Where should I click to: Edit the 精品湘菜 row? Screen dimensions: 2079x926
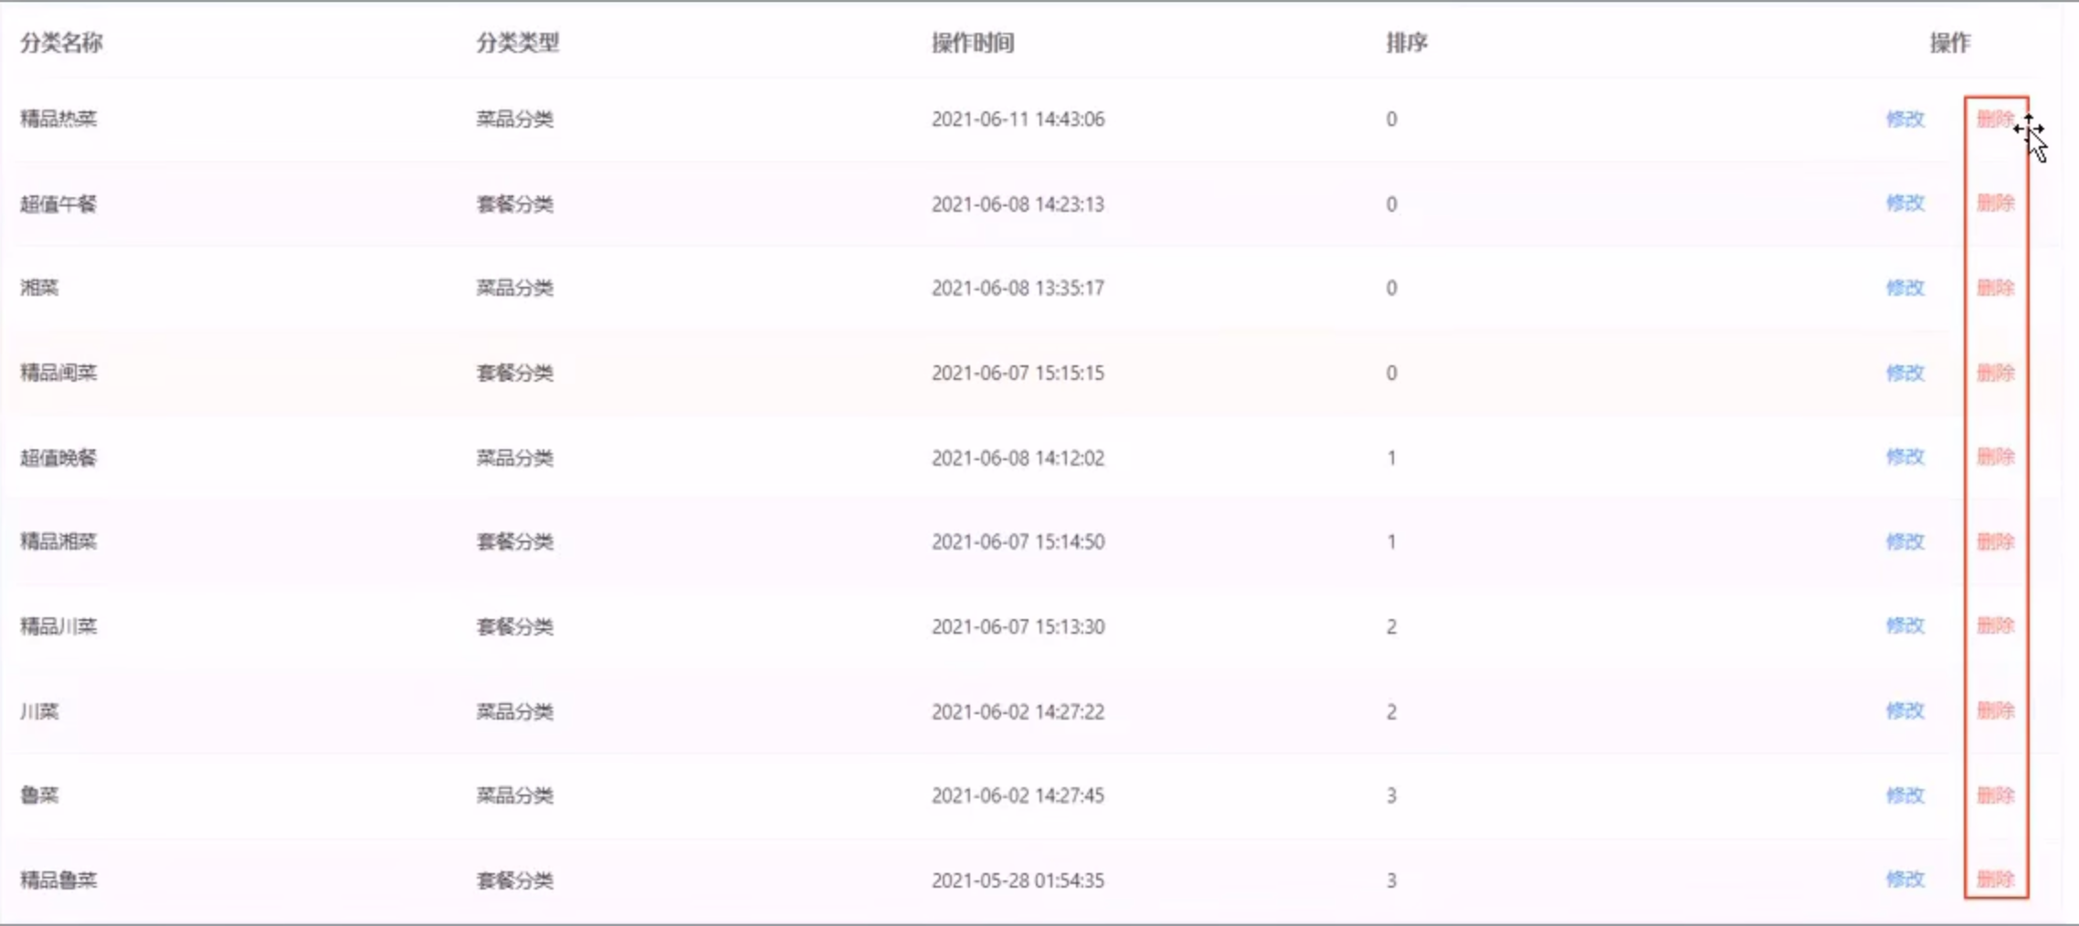pyautogui.click(x=1905, y=542)
